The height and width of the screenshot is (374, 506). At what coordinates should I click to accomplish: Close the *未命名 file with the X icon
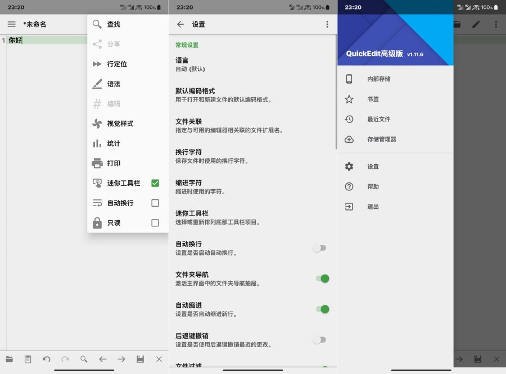[x=159, y=359]
